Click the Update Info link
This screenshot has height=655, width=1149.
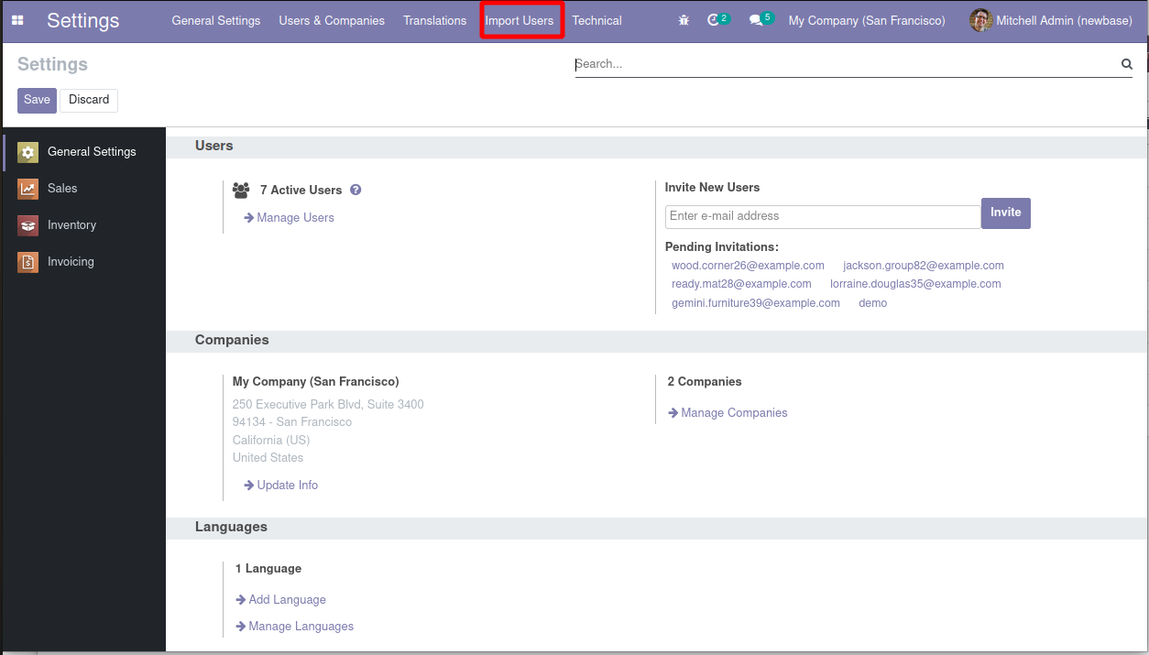(280, 486)
